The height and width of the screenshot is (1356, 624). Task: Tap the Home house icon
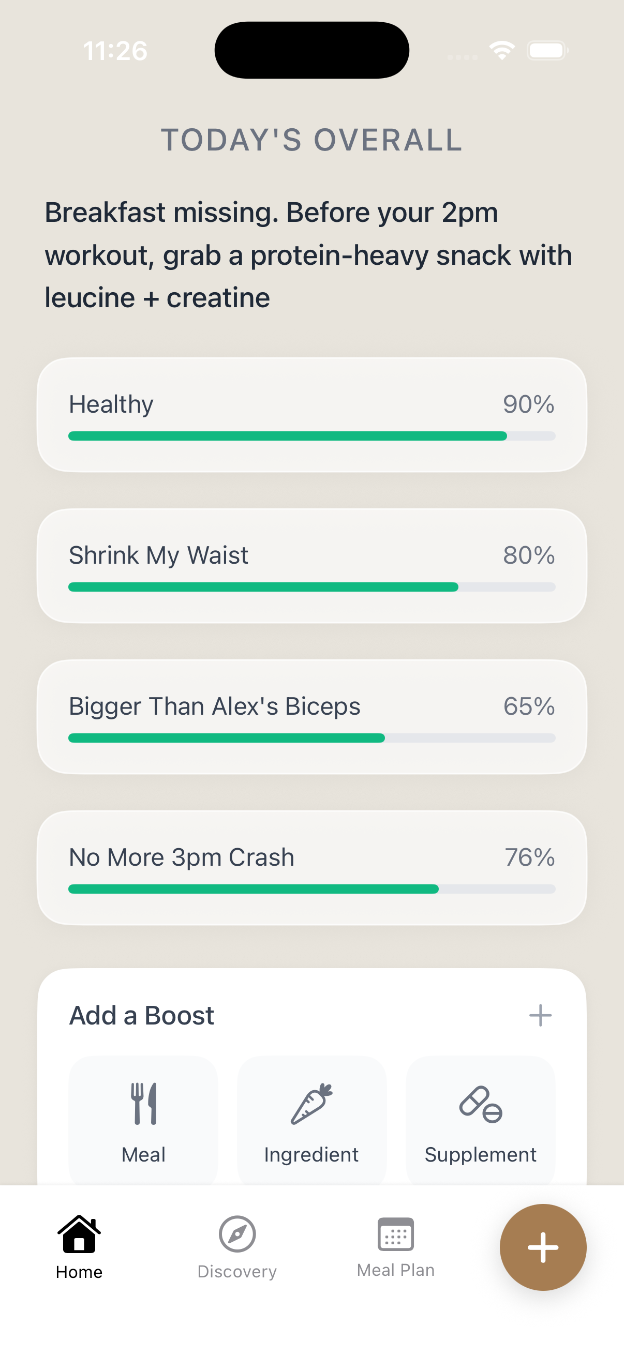(79, 1234)
